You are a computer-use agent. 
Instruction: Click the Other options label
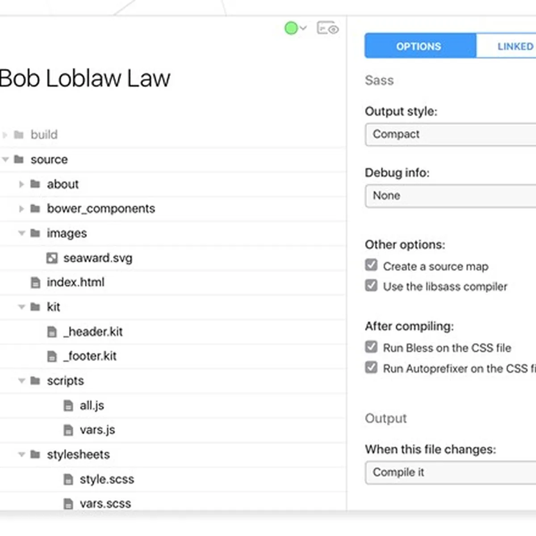pos(405,245)
